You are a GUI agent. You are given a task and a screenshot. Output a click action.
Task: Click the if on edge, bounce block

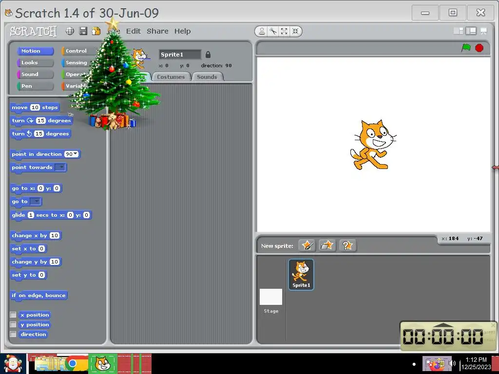pyautogui.click(x=38, y=296)
